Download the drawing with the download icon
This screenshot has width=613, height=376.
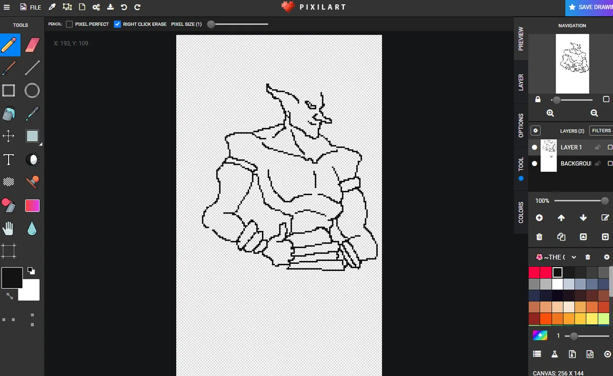(111, 7)
